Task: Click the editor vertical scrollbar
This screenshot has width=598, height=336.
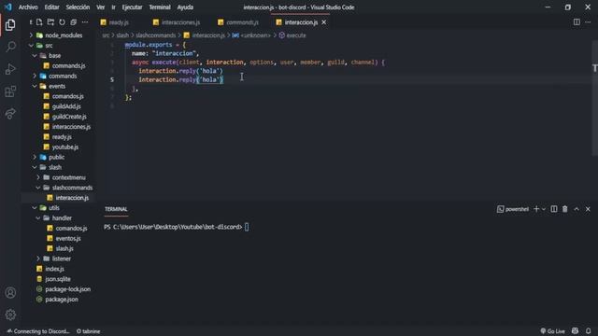Action: (x=595, y=98)
